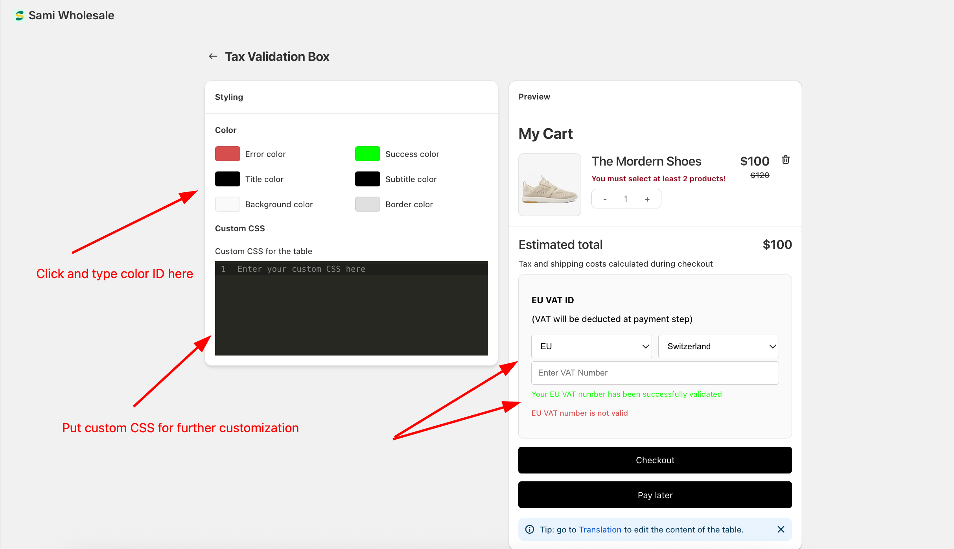Delete The Mordern Shoes with trash icon
Viewport: 954px width, 549px height.
(785, 160)
